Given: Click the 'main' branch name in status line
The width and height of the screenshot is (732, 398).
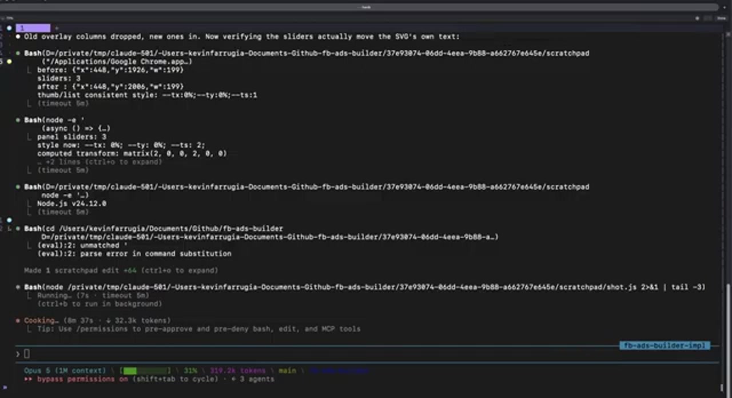Looking at the screenshot, I should click(x=287, y=371).
